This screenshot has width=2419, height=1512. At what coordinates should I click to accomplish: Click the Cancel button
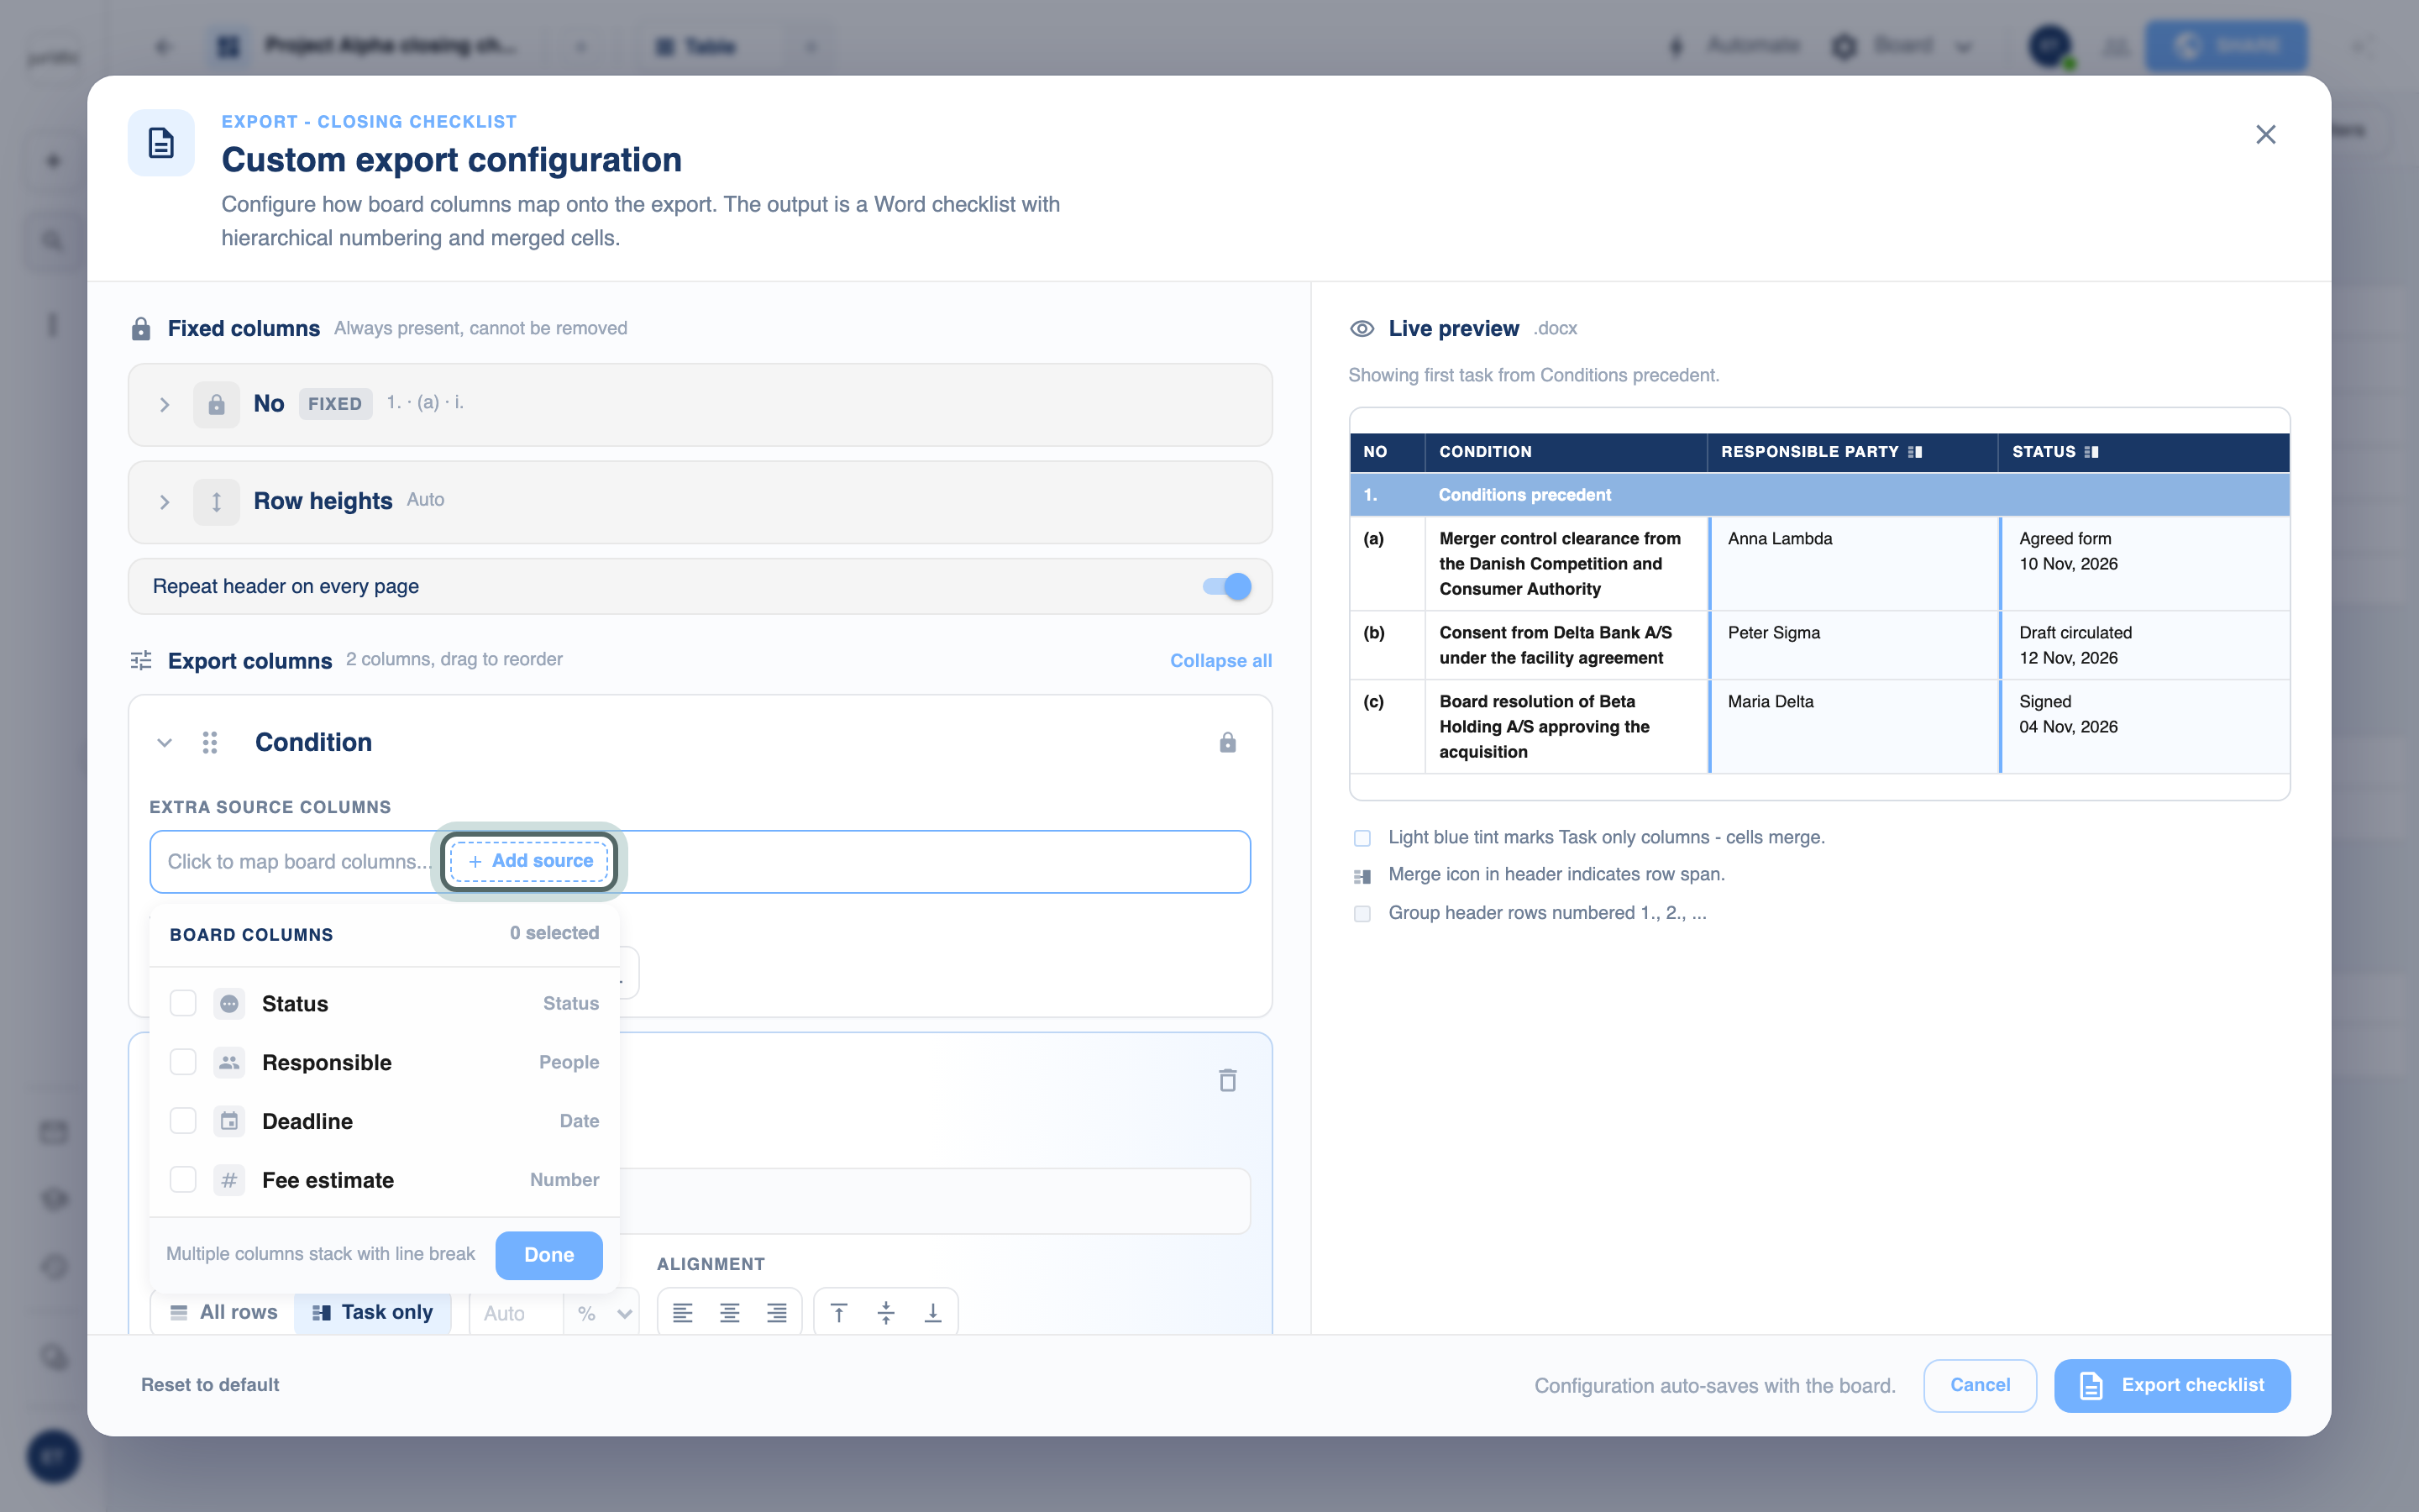point(1979,1385)
